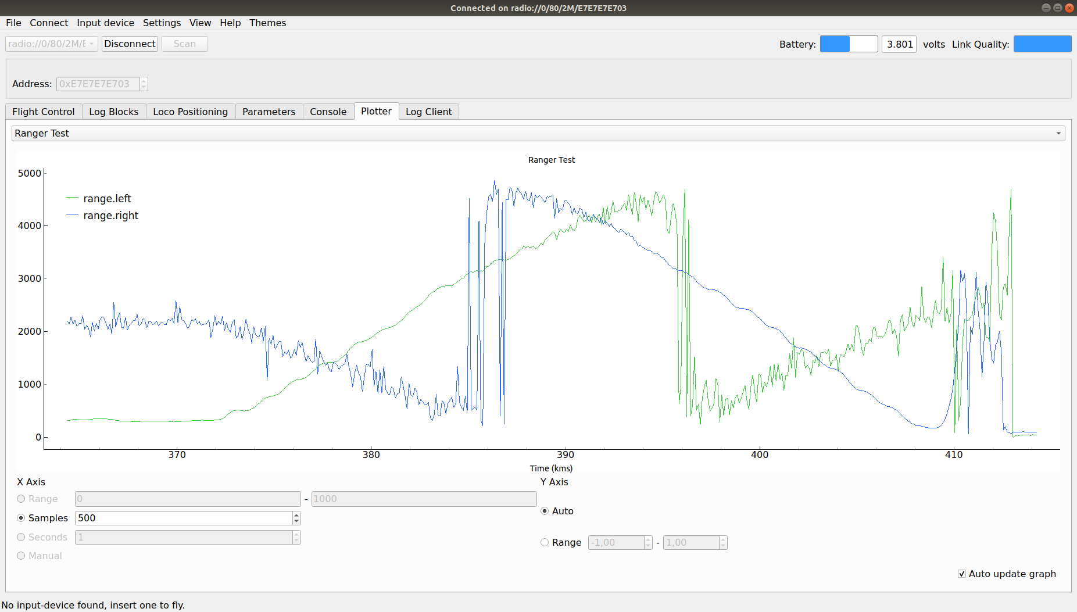Select Y Axis Range radio button

tap(545, 542)
